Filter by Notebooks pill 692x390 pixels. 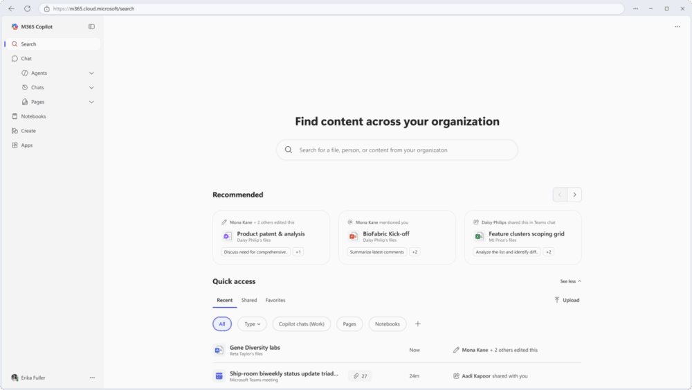pos(388,323)
